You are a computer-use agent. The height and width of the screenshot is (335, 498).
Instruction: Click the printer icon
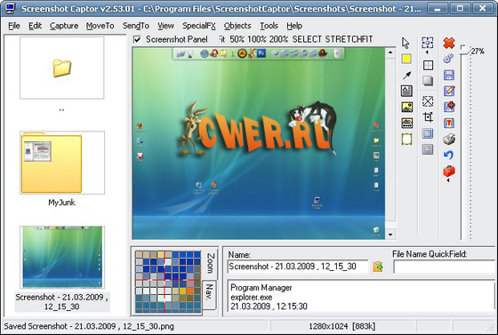[x=449, y=139]
